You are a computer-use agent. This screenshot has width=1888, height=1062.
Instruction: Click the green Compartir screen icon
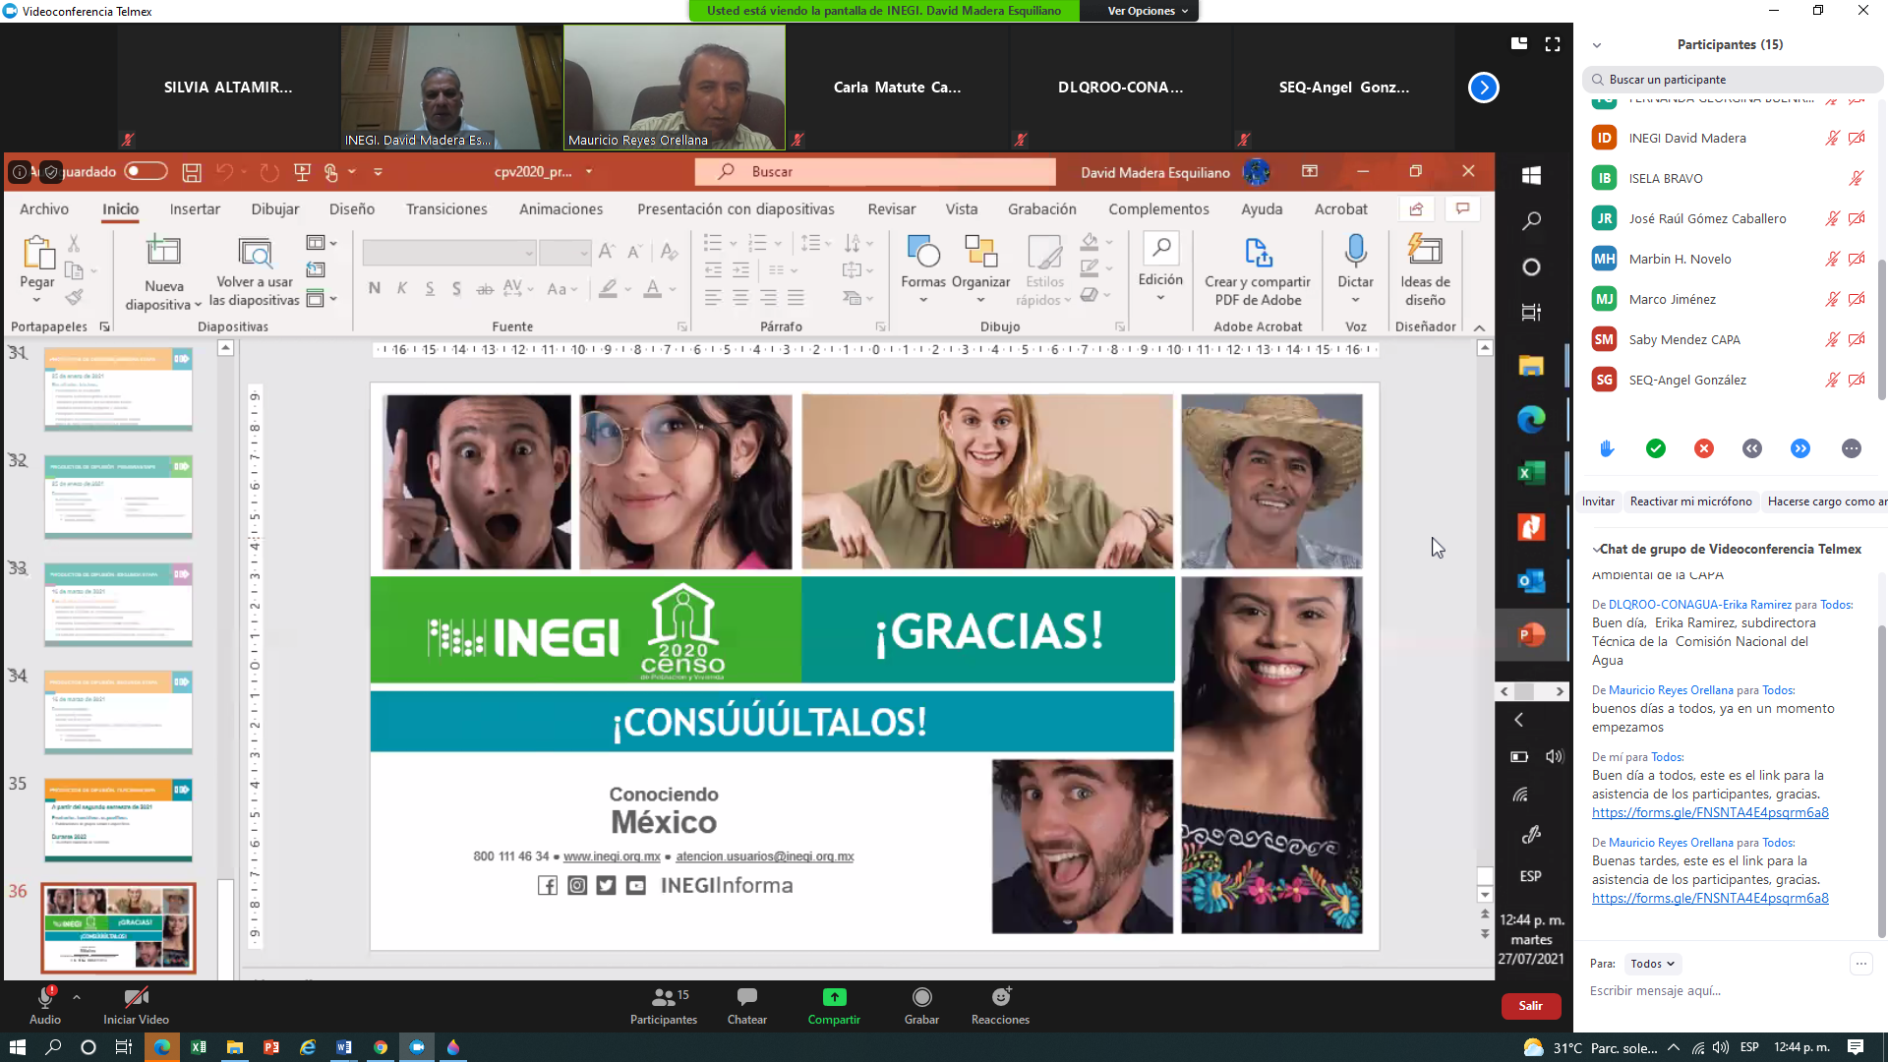point(834,997)
